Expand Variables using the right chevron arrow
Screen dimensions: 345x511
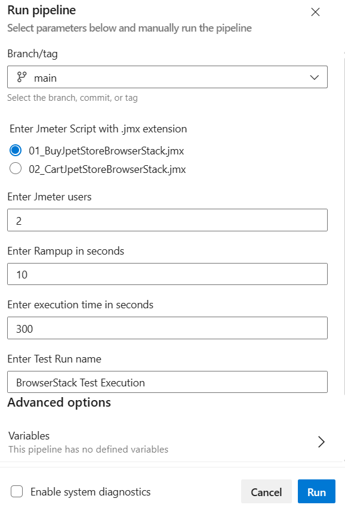321,442
